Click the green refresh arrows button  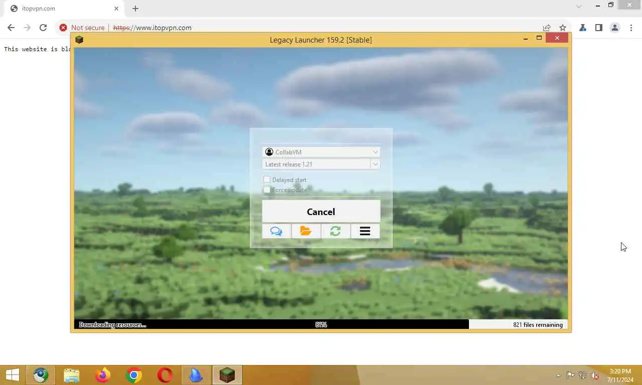click(336, 231)
